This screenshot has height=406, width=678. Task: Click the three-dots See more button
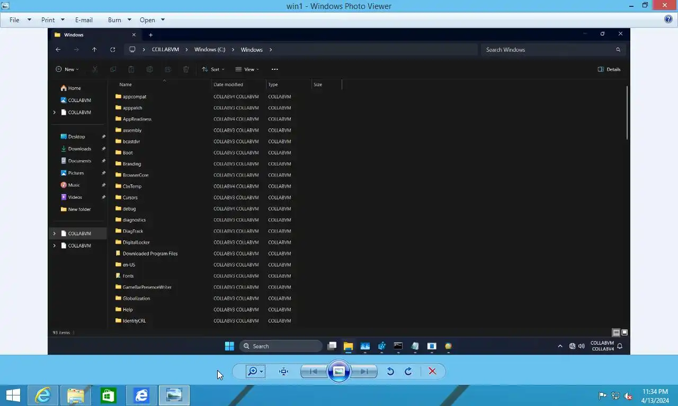(x=274, y=69)
